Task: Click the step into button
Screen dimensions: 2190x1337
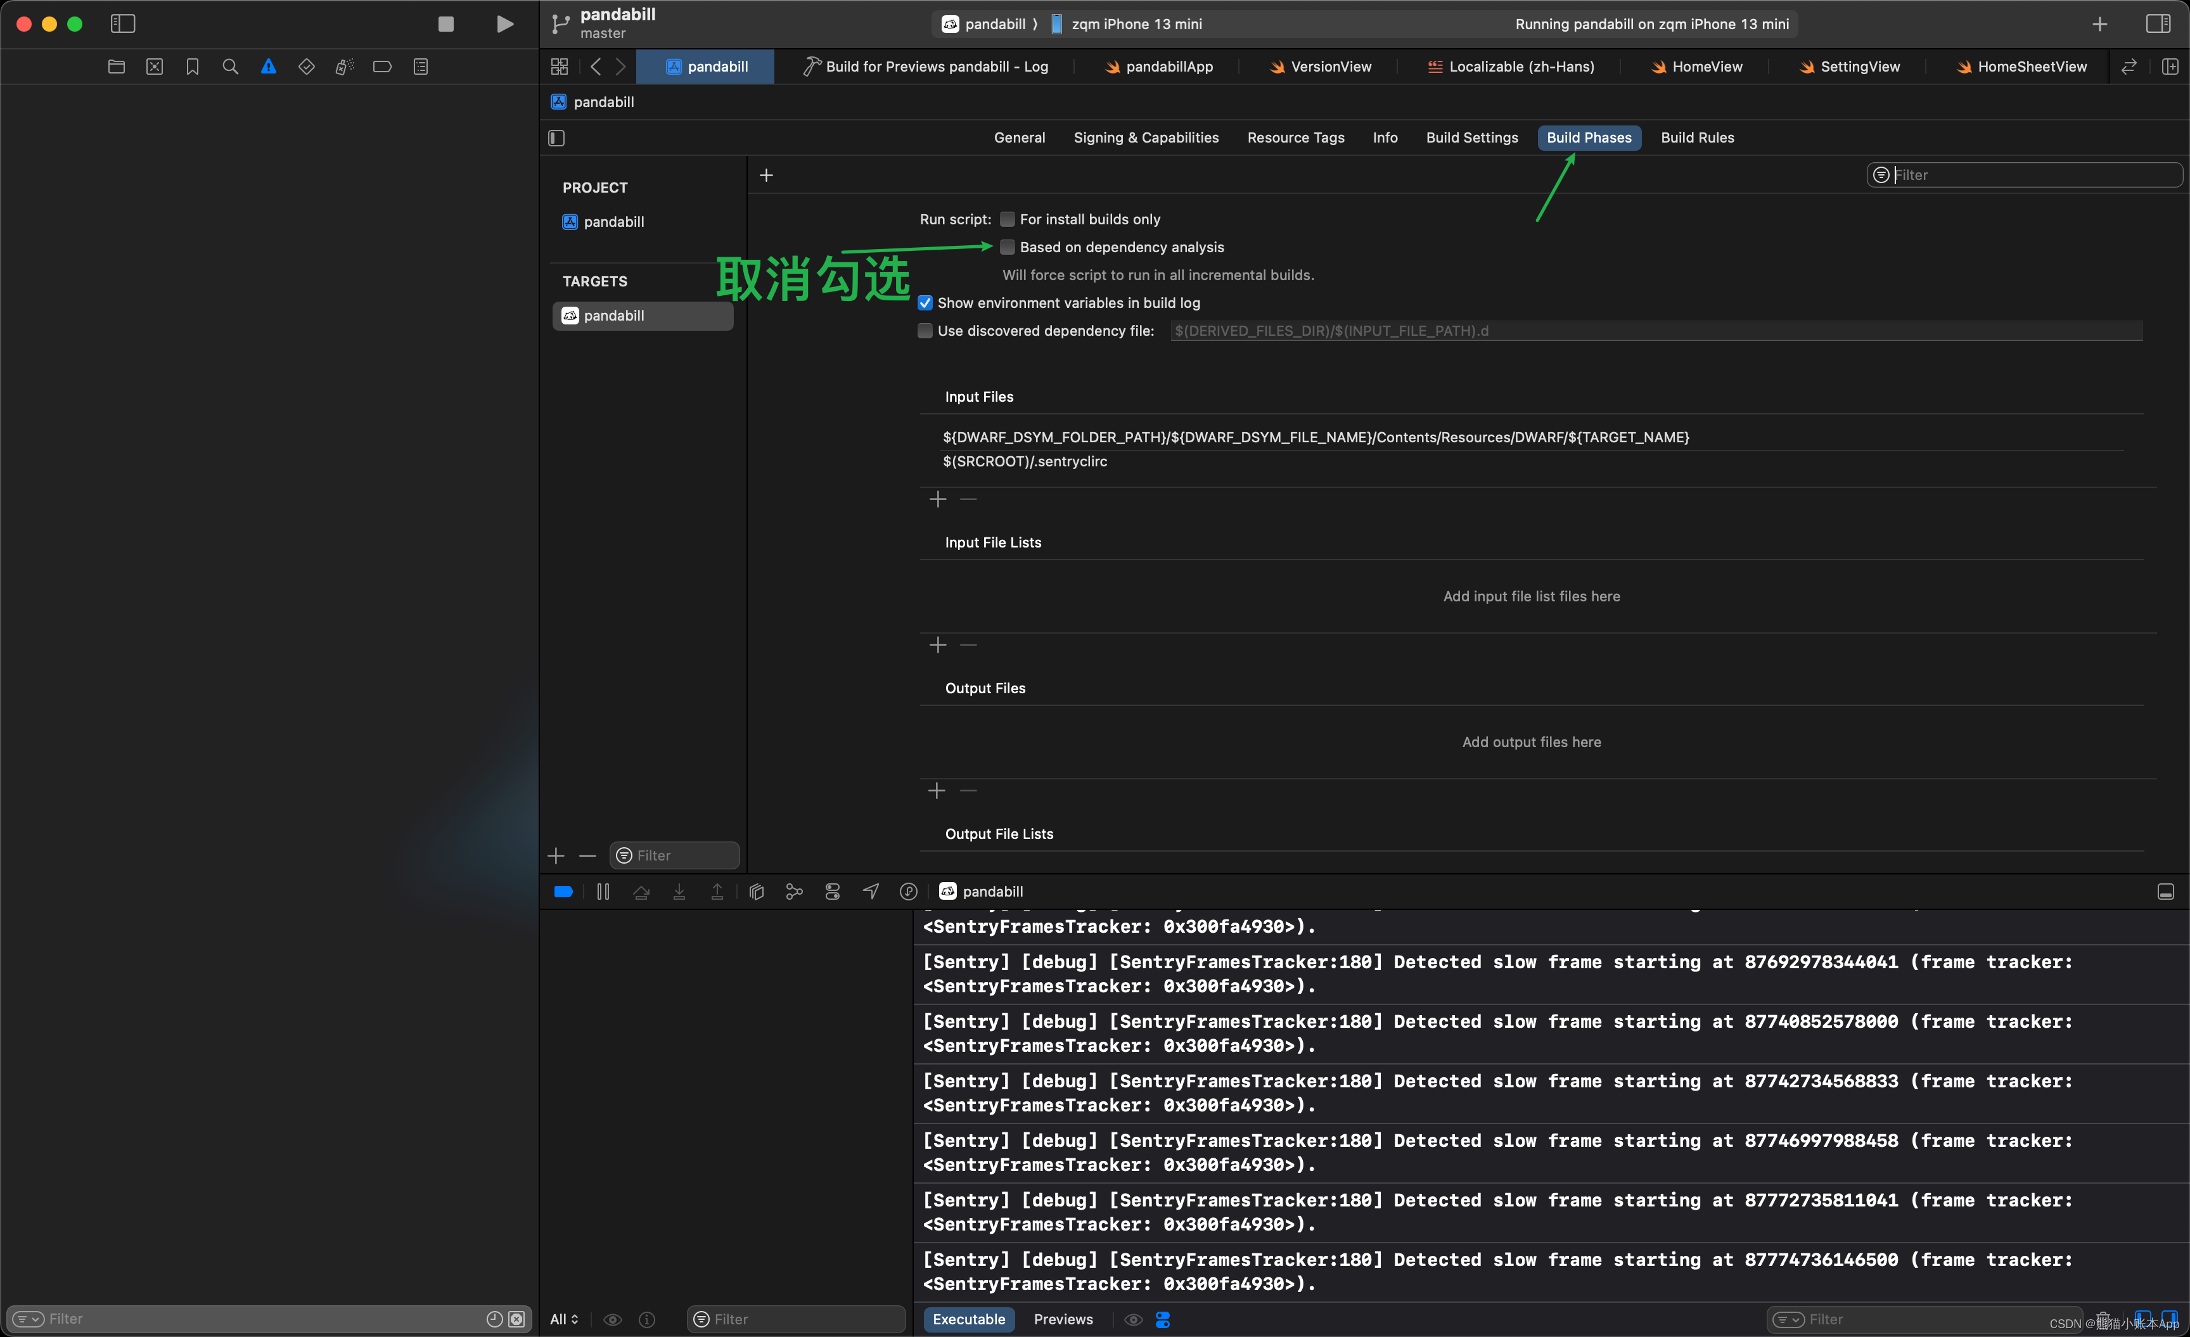Action: pos(679,892)
